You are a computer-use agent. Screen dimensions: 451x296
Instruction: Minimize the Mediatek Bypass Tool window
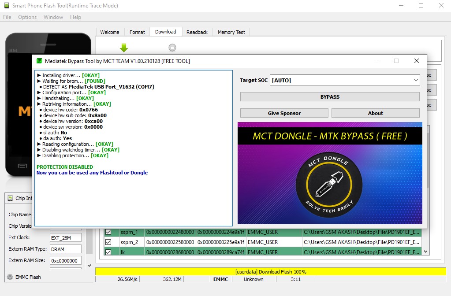click(376, 61)
